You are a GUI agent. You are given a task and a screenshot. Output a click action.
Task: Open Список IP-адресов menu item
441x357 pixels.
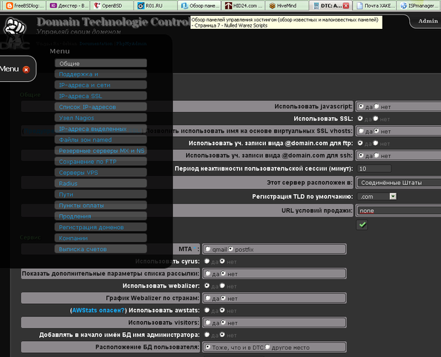101,107
